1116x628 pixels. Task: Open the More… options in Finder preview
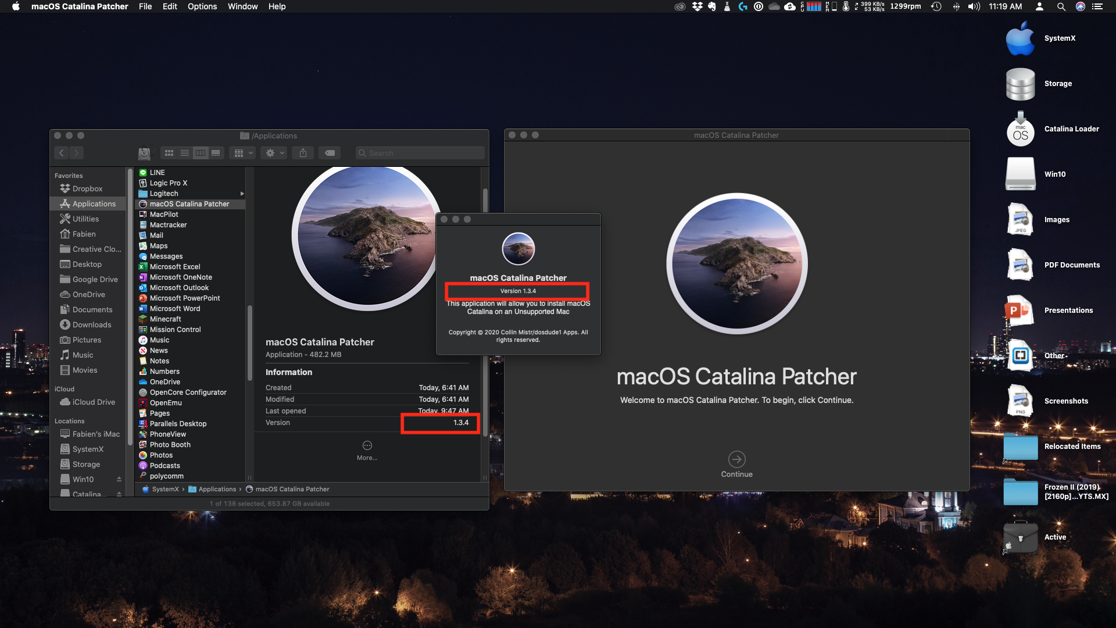coord(367,450)
